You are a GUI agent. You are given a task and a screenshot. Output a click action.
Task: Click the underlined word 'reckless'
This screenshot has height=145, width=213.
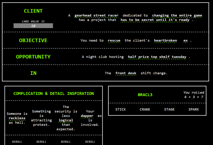coord(17,118)
